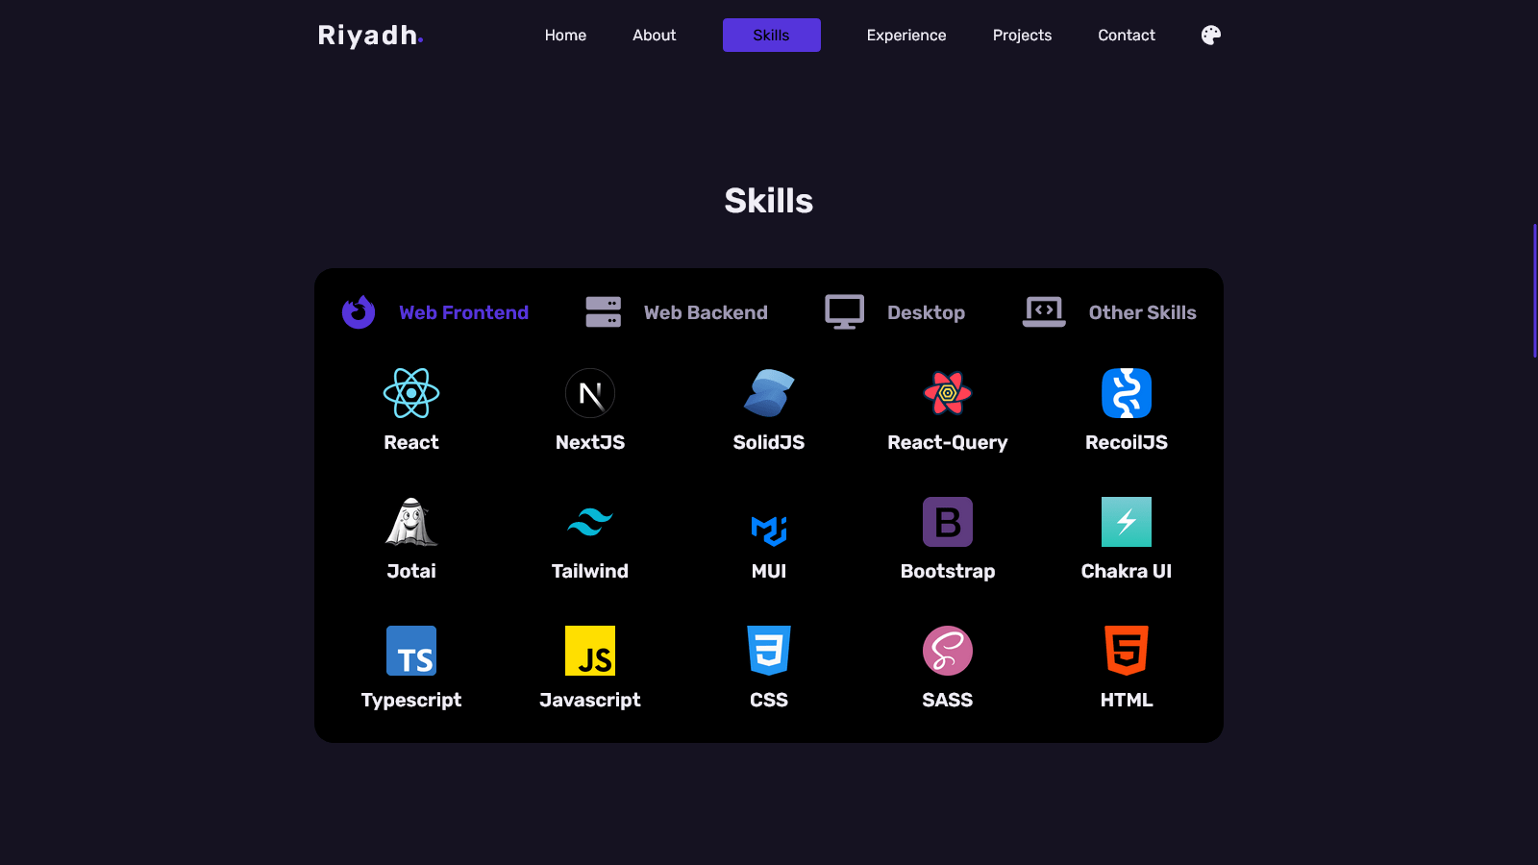Open the theme palette picker
The width and height of the screenshot is (1538, 865).
(1209, 35)
